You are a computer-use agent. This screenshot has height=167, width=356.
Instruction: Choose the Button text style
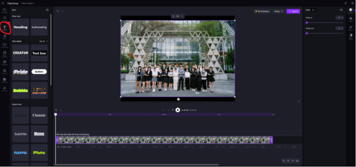pos(39,72)
